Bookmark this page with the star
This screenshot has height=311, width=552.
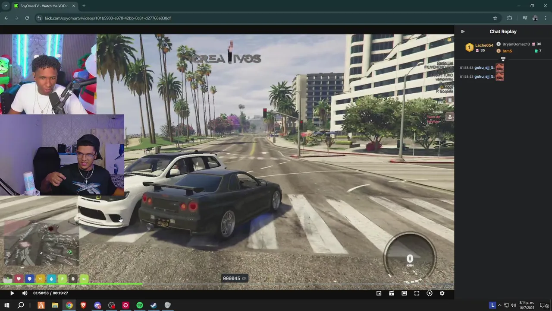495,18
